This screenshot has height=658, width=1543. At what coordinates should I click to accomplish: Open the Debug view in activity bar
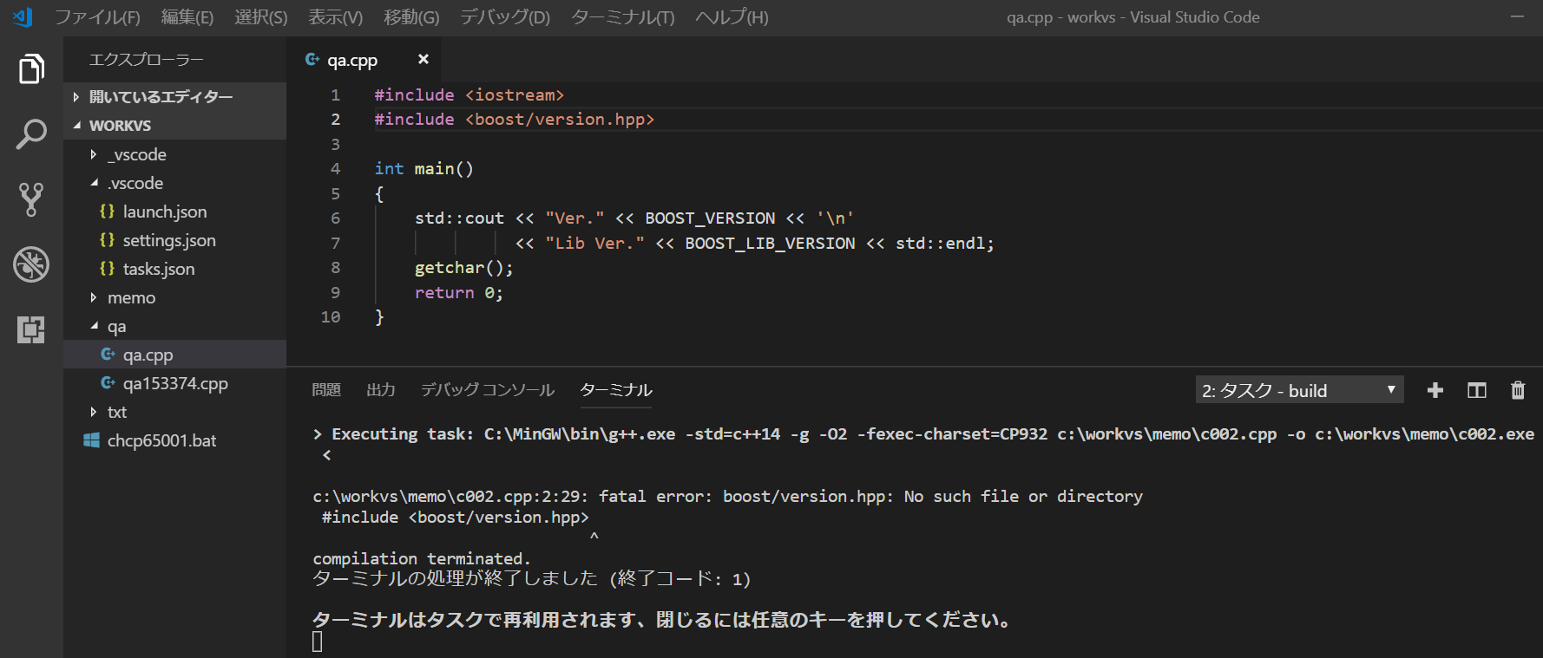click(x=31, y=264)
